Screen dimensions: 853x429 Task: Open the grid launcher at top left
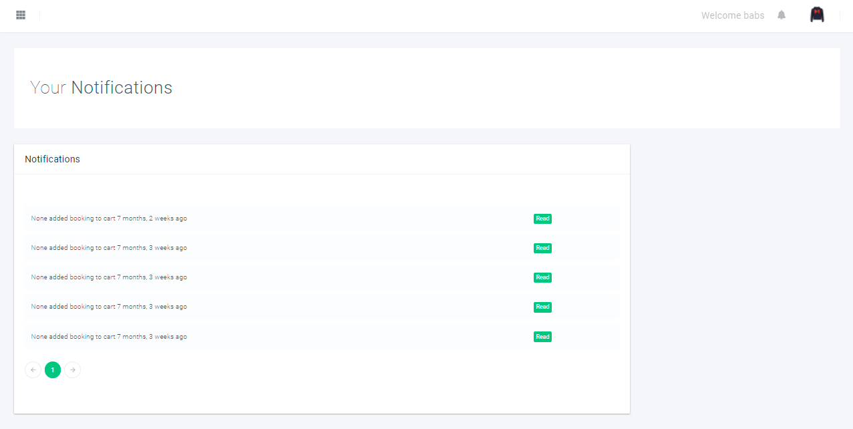click(x=20, y=15)
